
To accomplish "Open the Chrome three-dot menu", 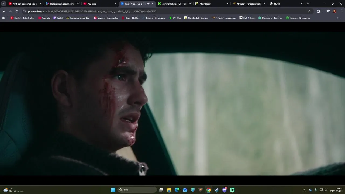I will tap(341, 11).
